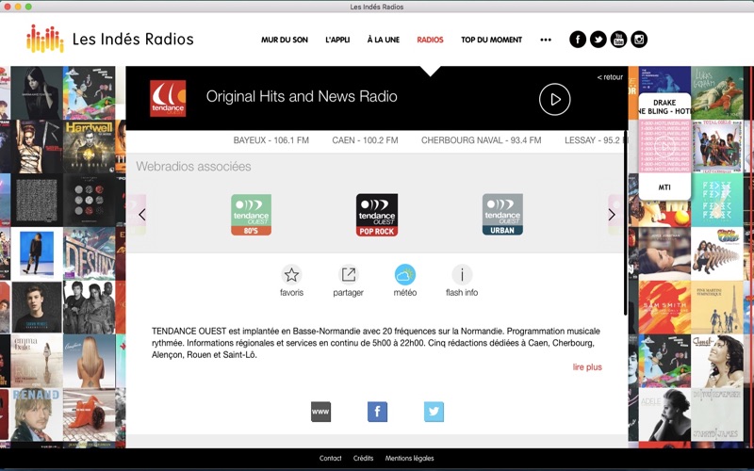Go to À LA UNE
This screenshot has height=471, width=754.
384,40
